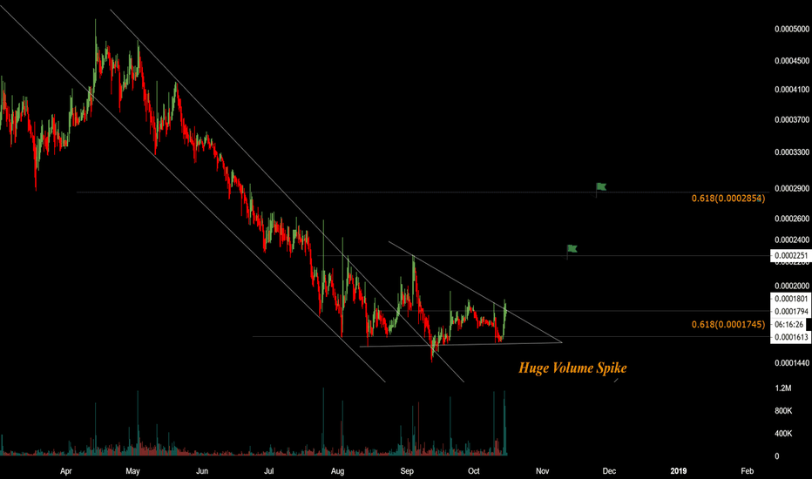Click the 0.0001440 price axis value
812x479 pixels.
click(x=792, y=363)
